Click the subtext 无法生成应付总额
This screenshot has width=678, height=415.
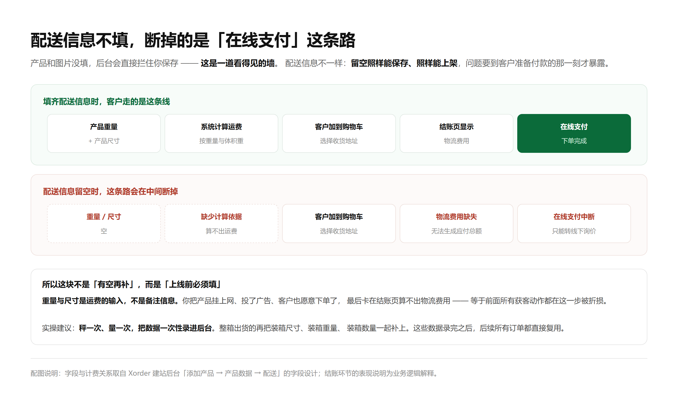(x=456, y=231)
